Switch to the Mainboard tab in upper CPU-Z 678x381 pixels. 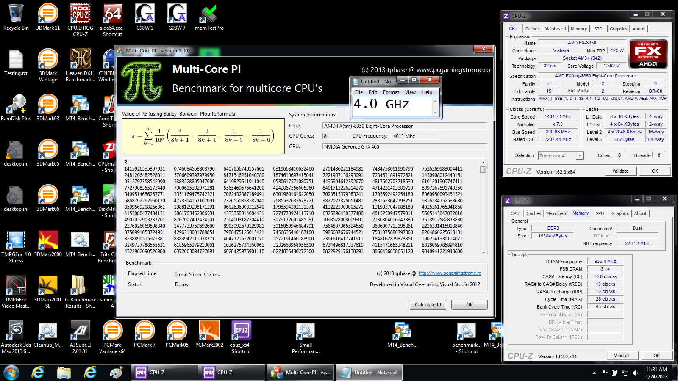click(x=555, y=29)
